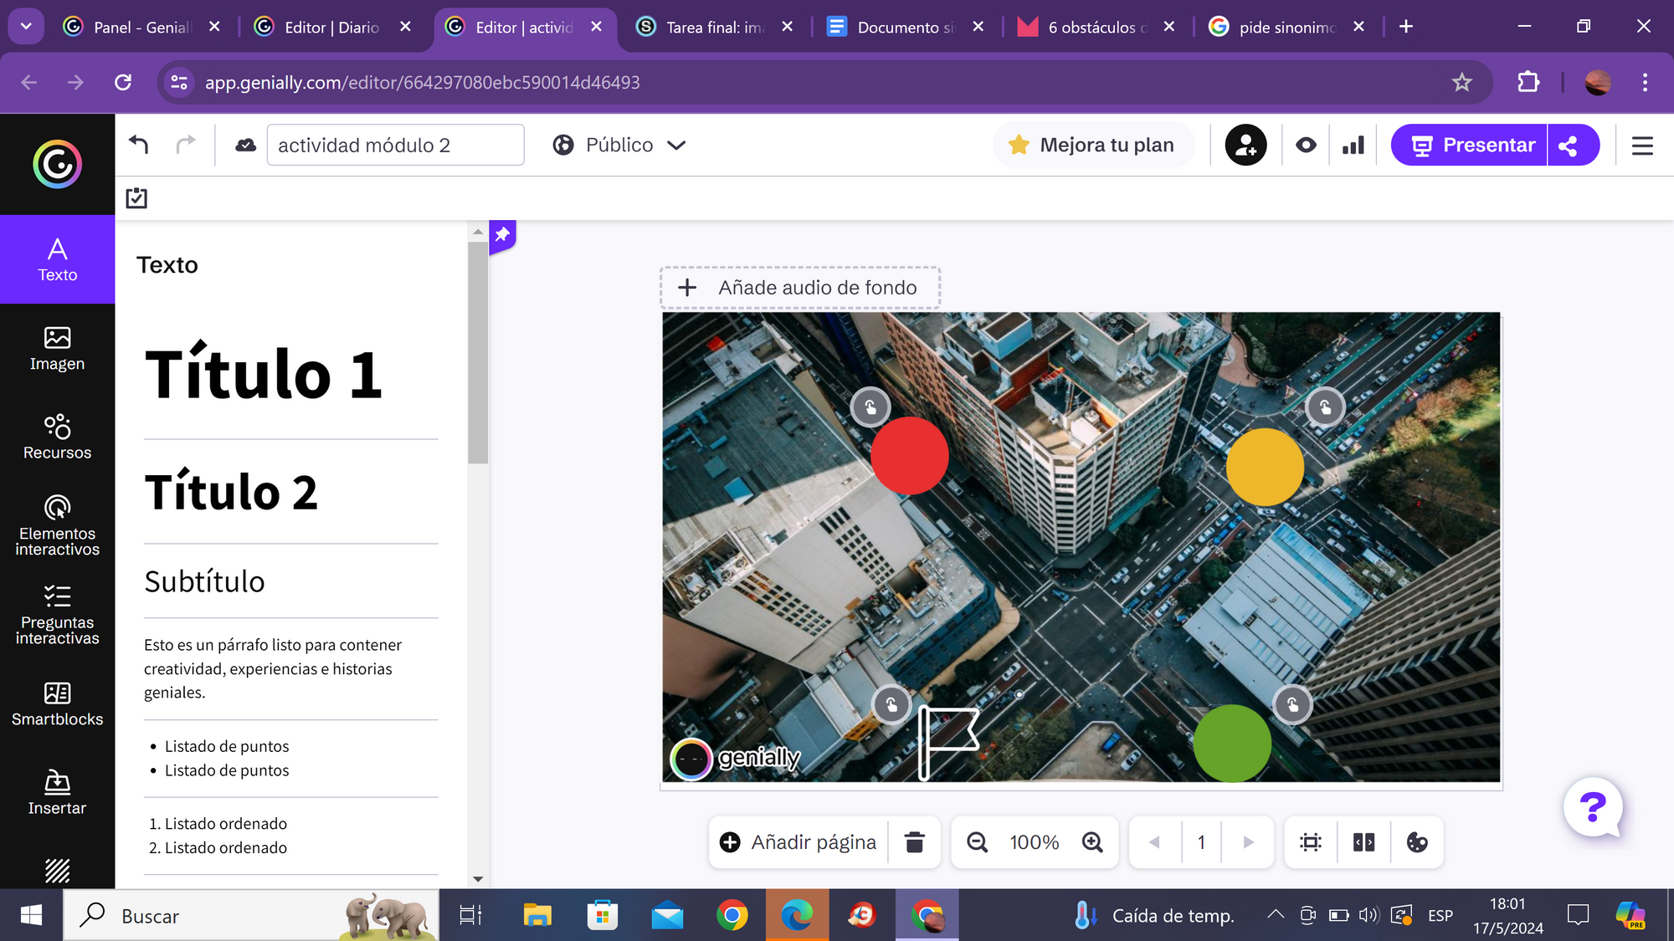Click the undo arrow icon
This screenshot has width=1674, height=941.
[139, 145]
